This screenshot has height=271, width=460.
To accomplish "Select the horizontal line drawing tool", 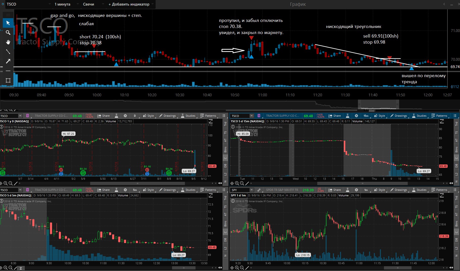I will tap(8, 71).
